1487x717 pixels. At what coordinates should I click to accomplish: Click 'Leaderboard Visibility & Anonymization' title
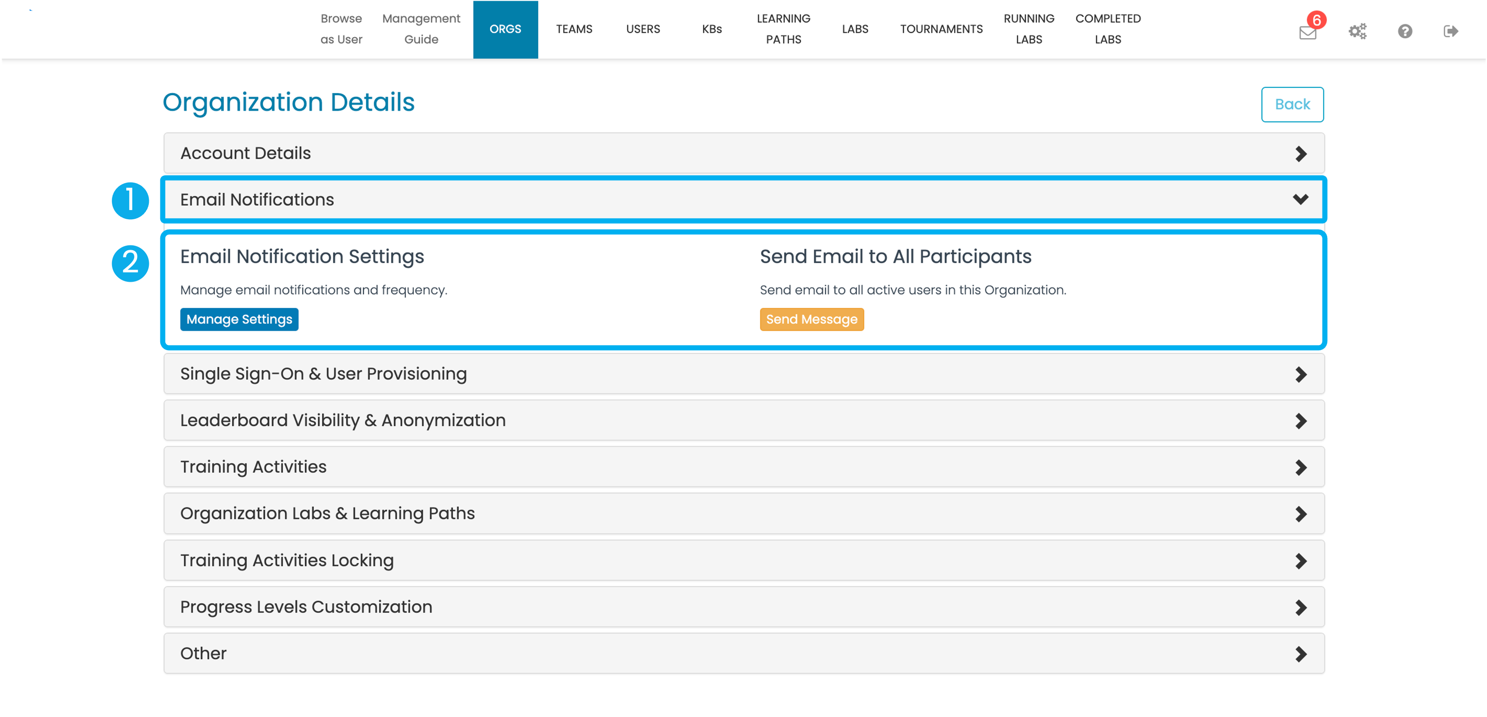coord(343,421)
